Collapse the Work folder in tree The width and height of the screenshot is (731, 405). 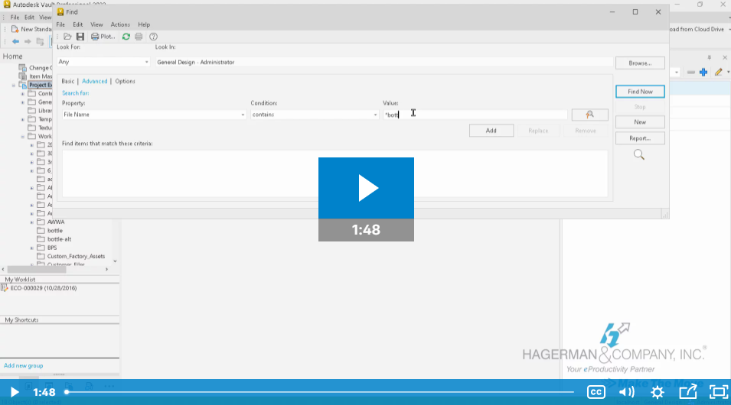[22, 137]
